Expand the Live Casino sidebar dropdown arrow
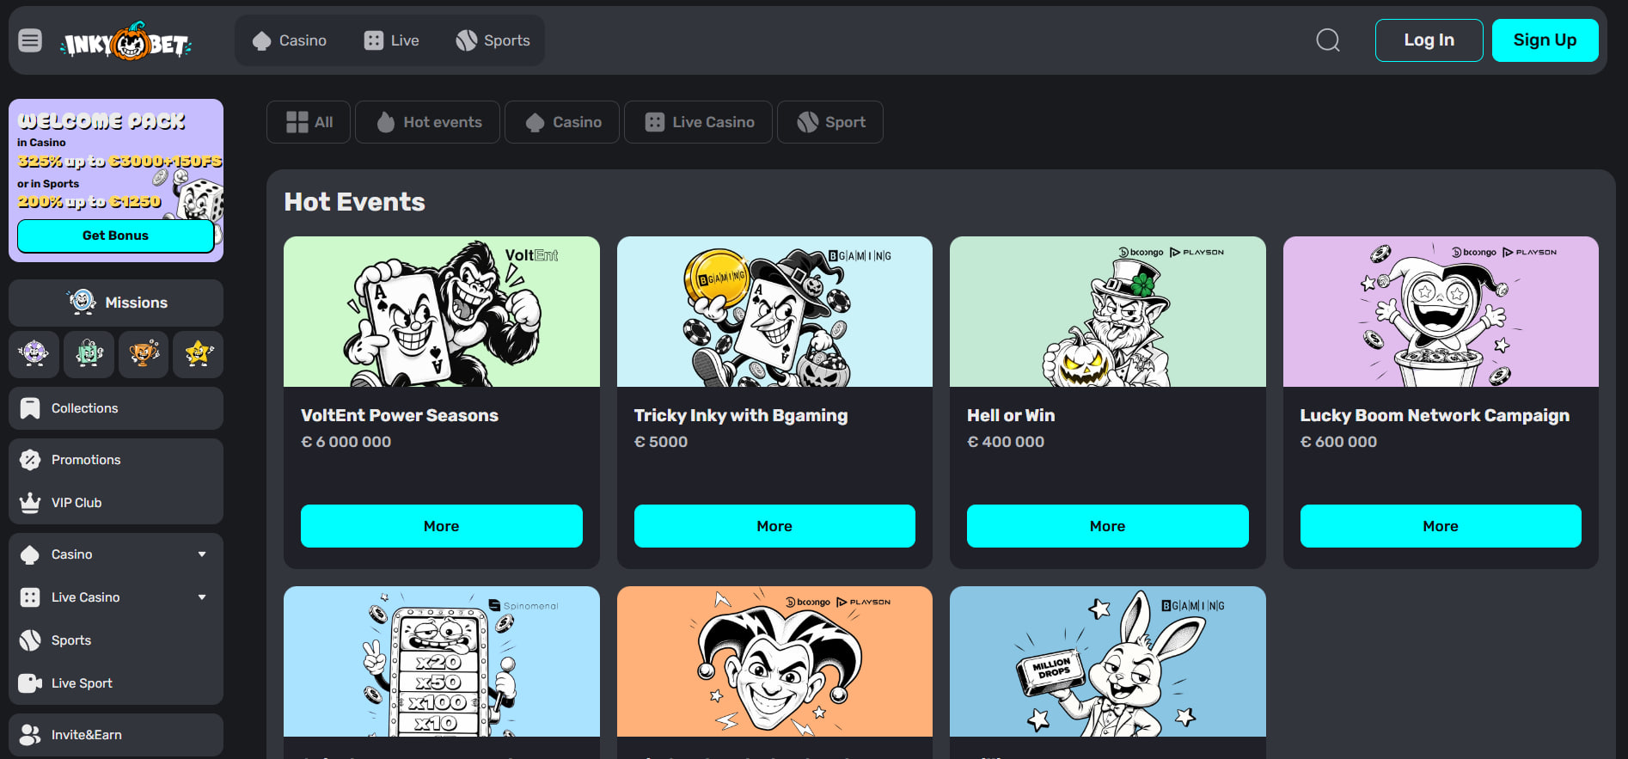This screenshot has height=759, width=1628. (202, 597)
